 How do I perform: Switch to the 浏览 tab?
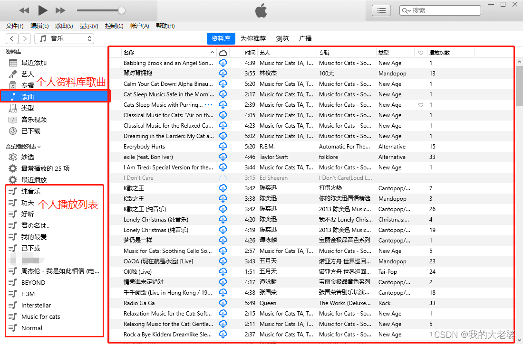pos(282,38)
